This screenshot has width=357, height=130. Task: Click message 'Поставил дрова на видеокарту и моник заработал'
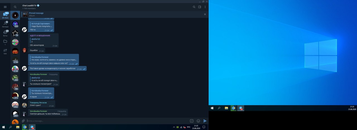tap(57, 68)
